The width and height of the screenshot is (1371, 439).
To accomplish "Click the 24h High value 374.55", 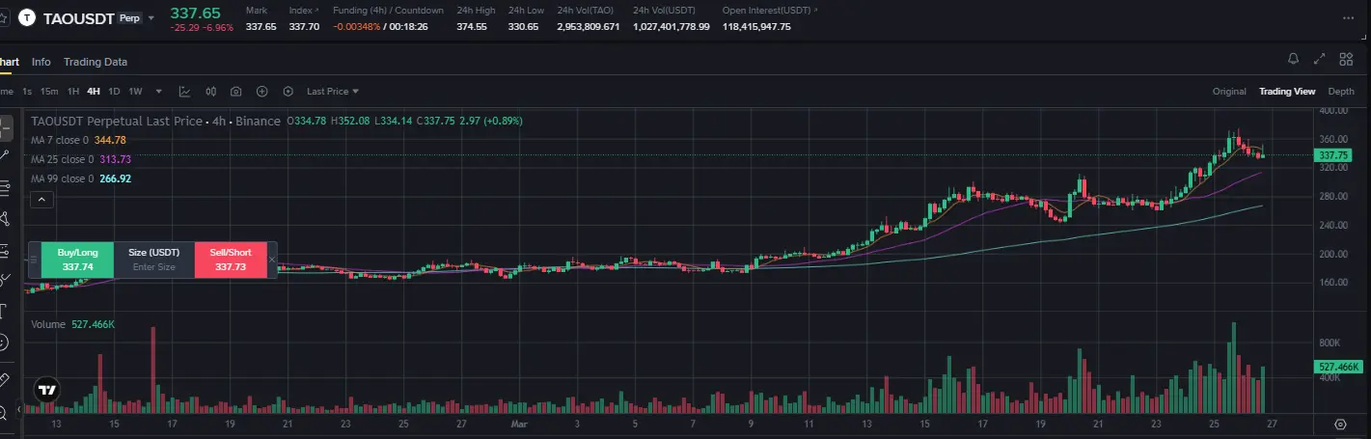I will click(x=472, y=27).
